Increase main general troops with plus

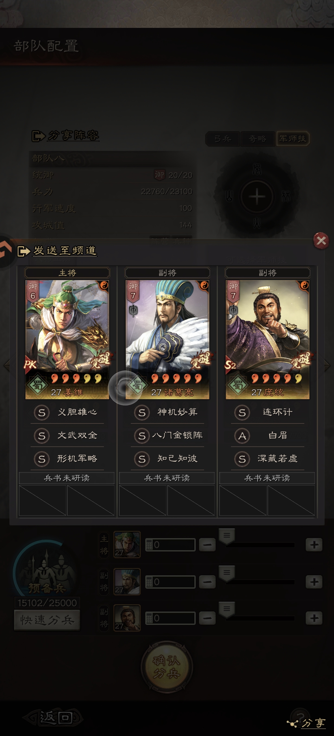click(x=314, y=545)
